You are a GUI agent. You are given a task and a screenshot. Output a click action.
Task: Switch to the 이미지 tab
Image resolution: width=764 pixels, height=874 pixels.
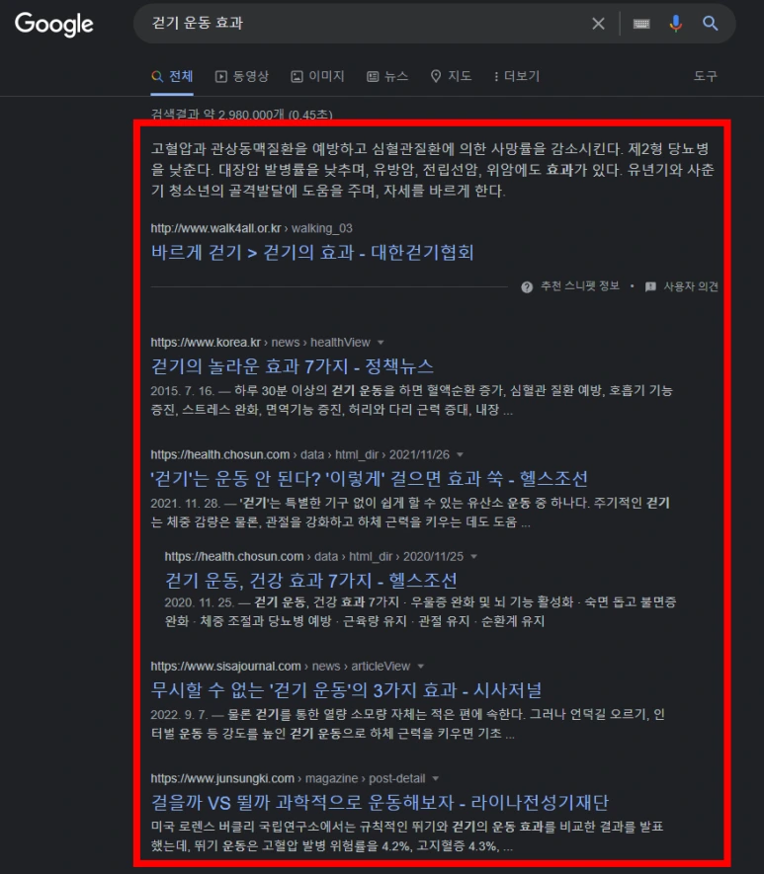pyautogui.click(x=318, y=76)
